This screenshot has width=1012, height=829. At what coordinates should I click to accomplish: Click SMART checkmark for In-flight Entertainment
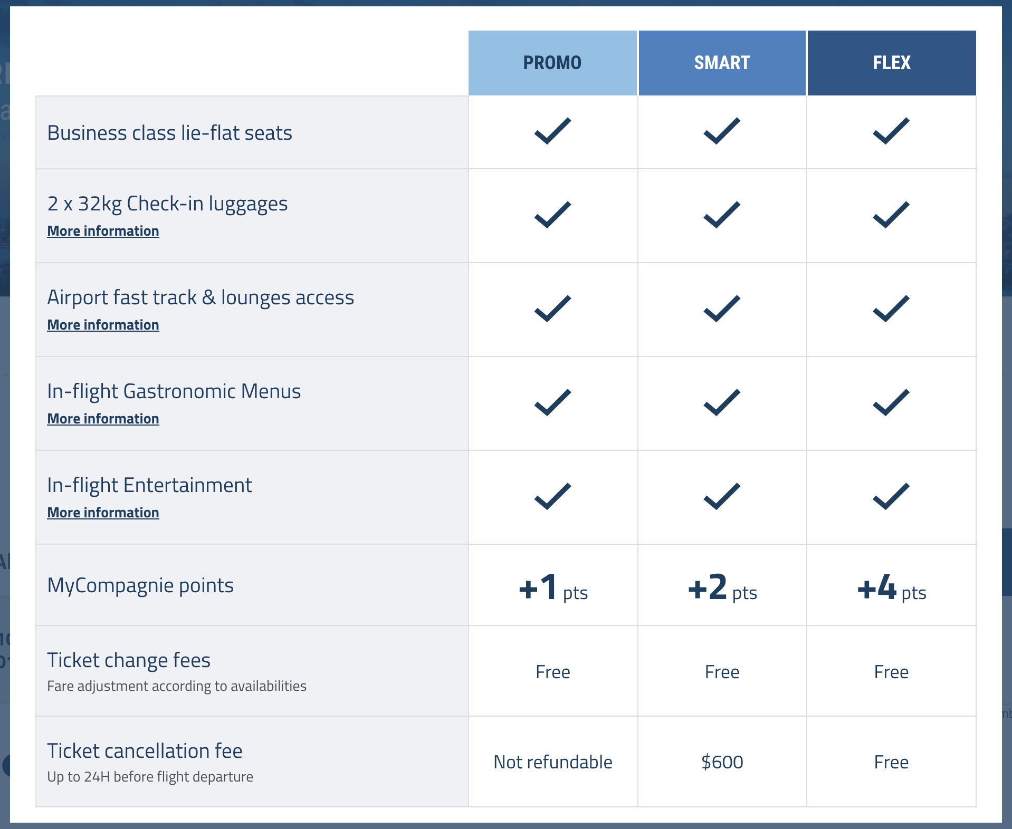(x=722, y=496)
